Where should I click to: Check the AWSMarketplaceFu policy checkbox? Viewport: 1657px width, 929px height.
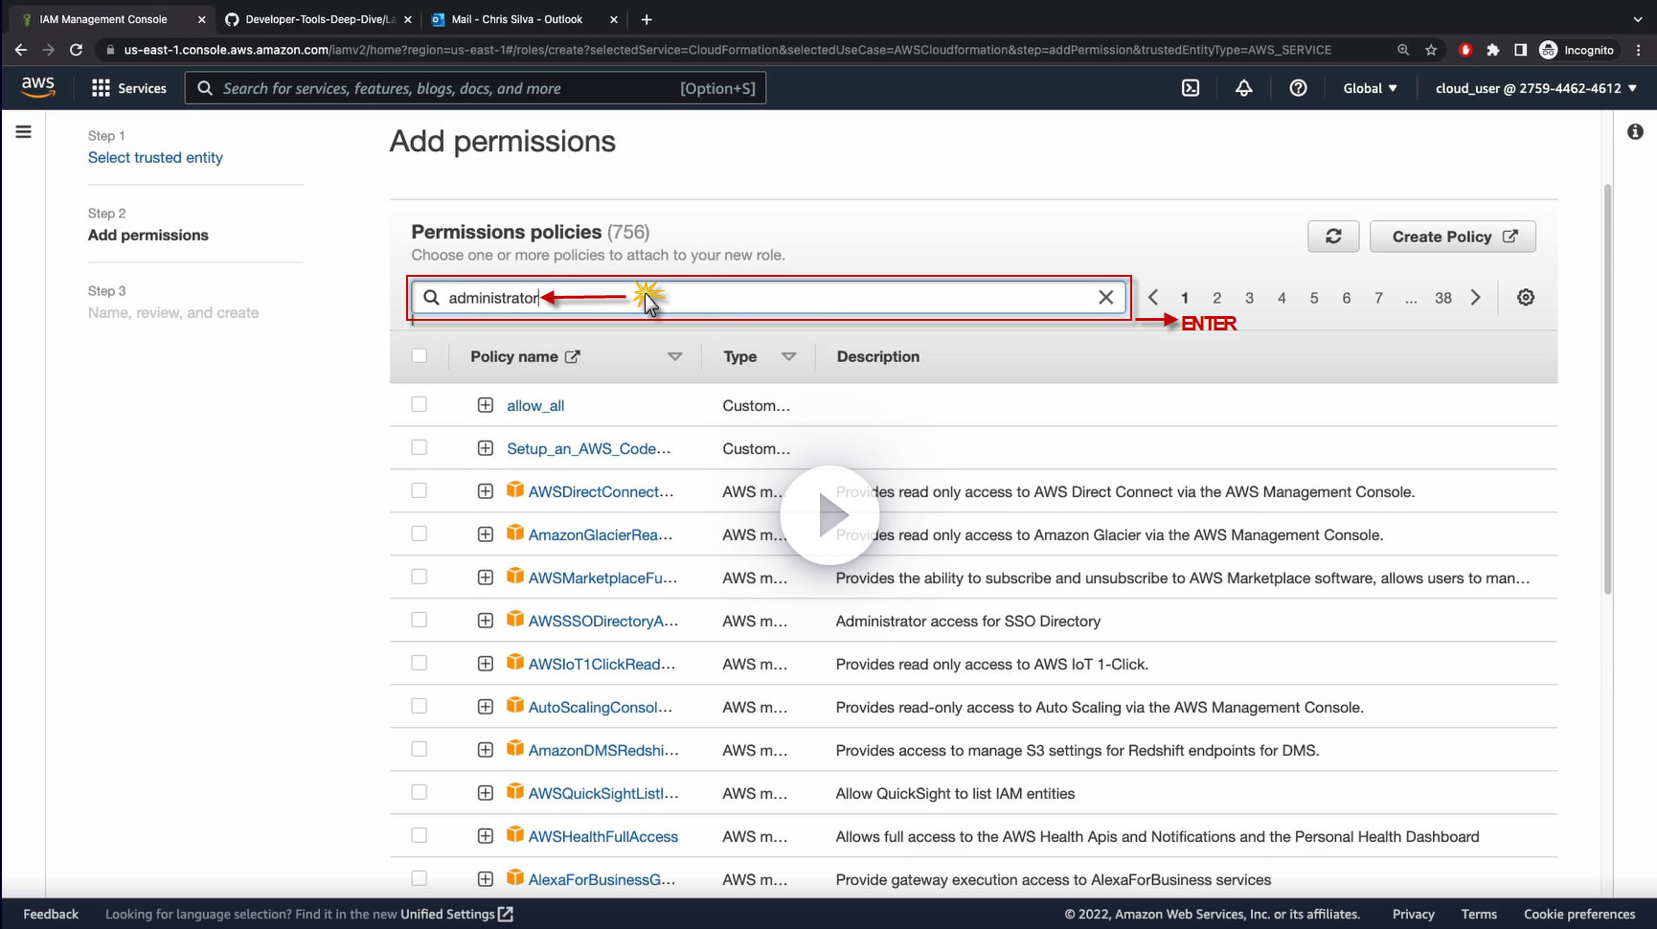[419, 578]
